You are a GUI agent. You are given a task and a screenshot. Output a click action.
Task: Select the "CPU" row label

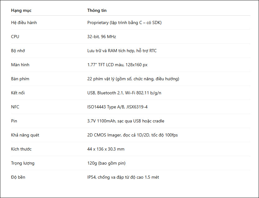[15, 37]
